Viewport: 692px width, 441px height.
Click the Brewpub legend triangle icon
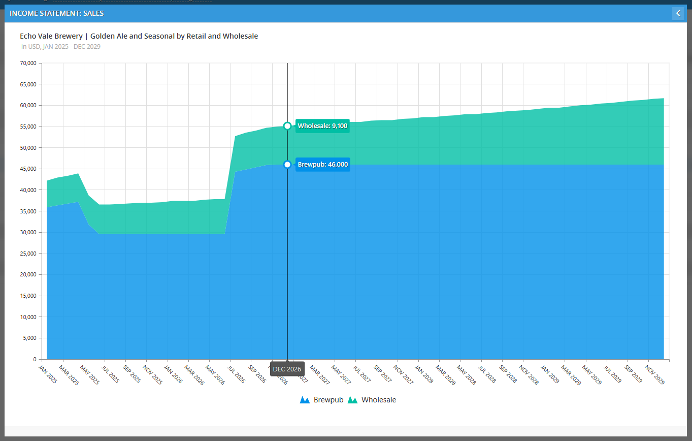click(x=305, y=400)
